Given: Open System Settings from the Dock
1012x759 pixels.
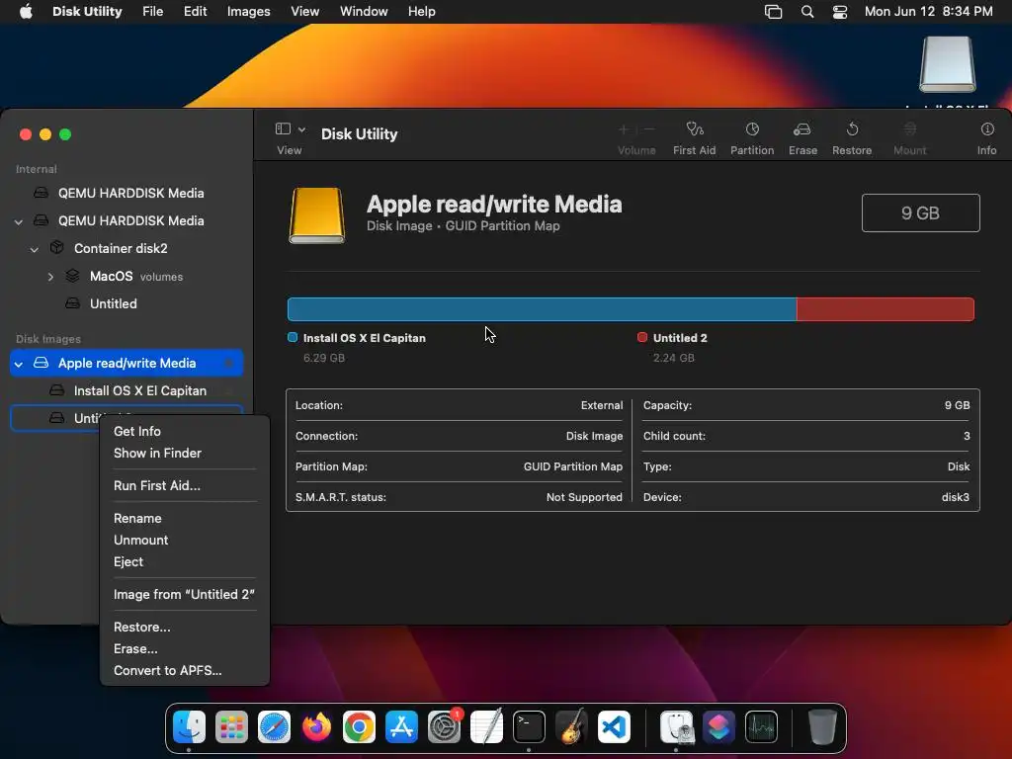Looking at the screenshot, I should (x=444, y=727).
